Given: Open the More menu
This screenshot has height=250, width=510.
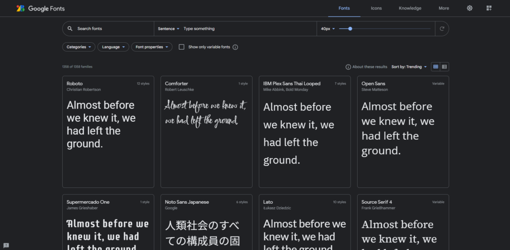Looking at the screenshot, I should pos(444,8).
